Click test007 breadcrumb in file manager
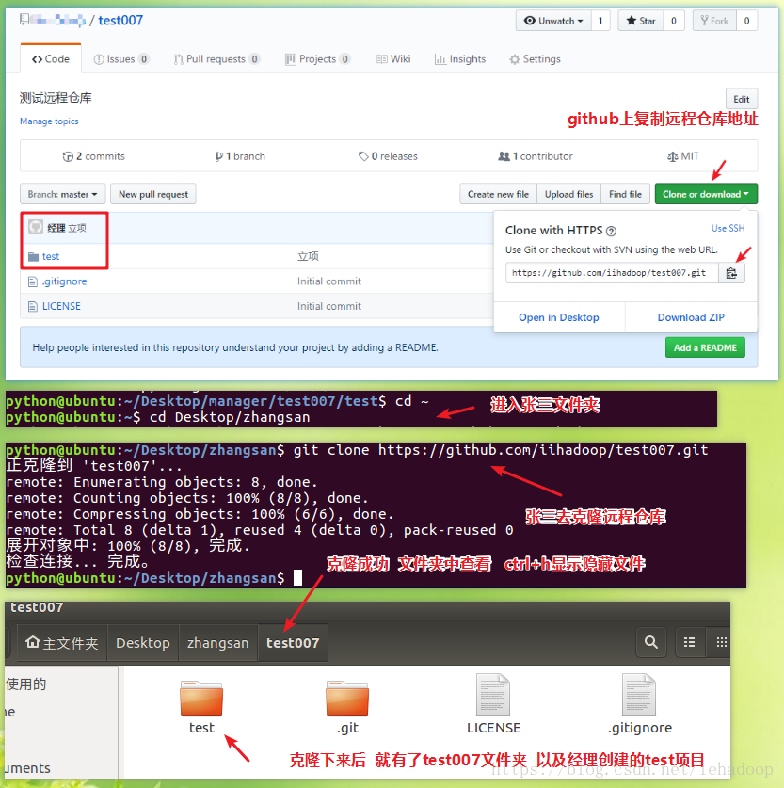The image size is (784, 788). click(x=293, y=643)
